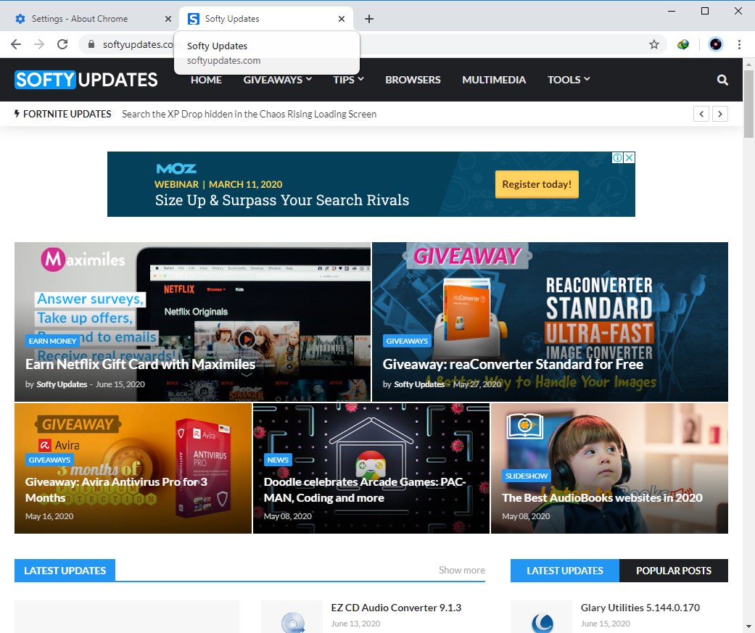Click GIVEAWAYS tag on the Avira card
Viewport: 755px width, 633px height.
tap(49, 460)
